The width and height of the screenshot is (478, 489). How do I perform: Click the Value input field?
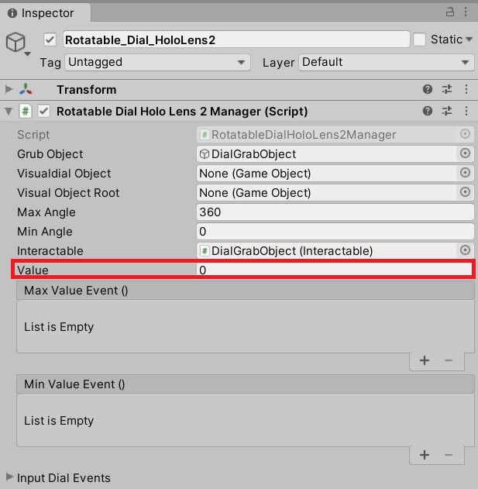335,270
